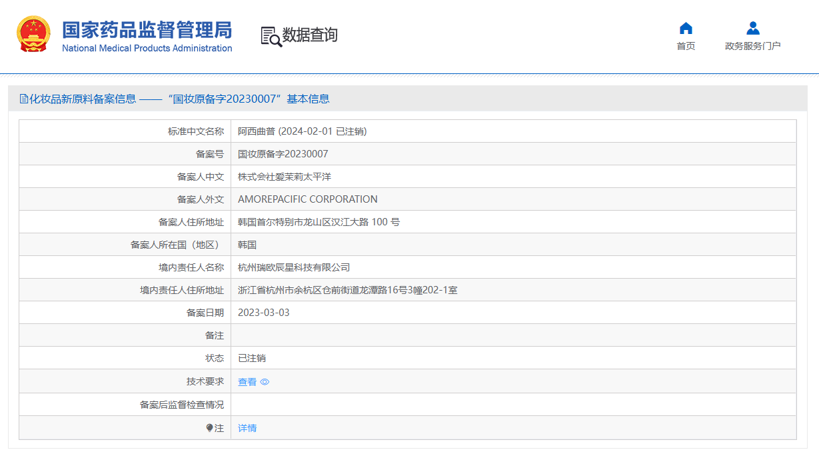Go to 首页 home page label
This screenshot has height=454, width=819.
pyautogui.click(x=686, y=46)
